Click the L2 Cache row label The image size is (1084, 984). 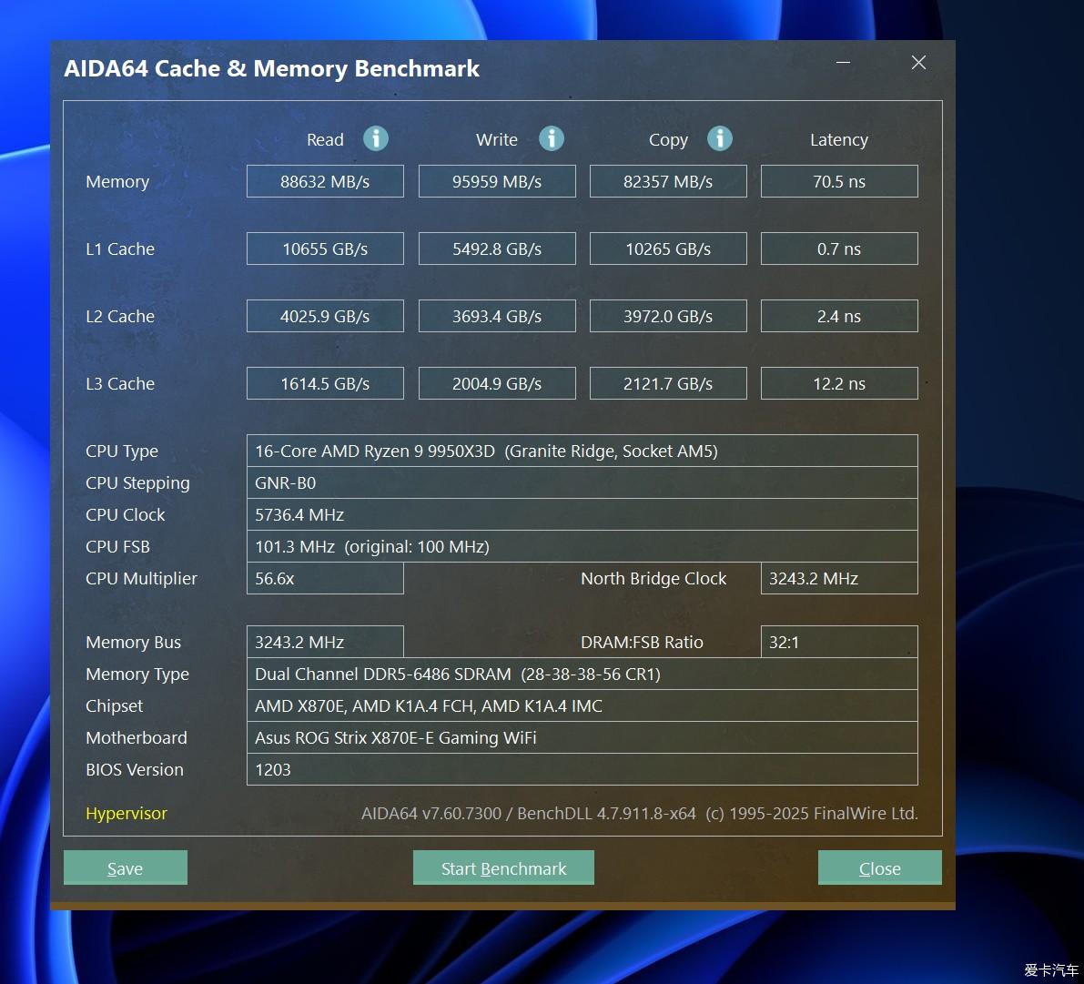click(x=120, y=316)
